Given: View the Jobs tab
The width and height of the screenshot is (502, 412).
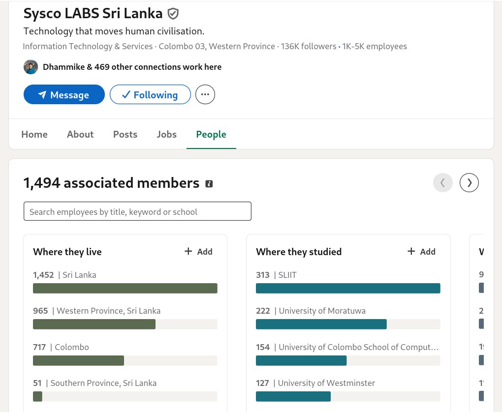Looking at the screenshot, I should (166, 134).
